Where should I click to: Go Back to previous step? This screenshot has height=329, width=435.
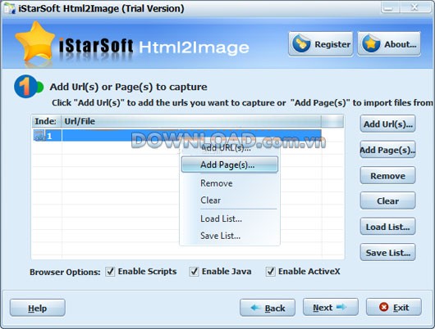coord(268,308)
